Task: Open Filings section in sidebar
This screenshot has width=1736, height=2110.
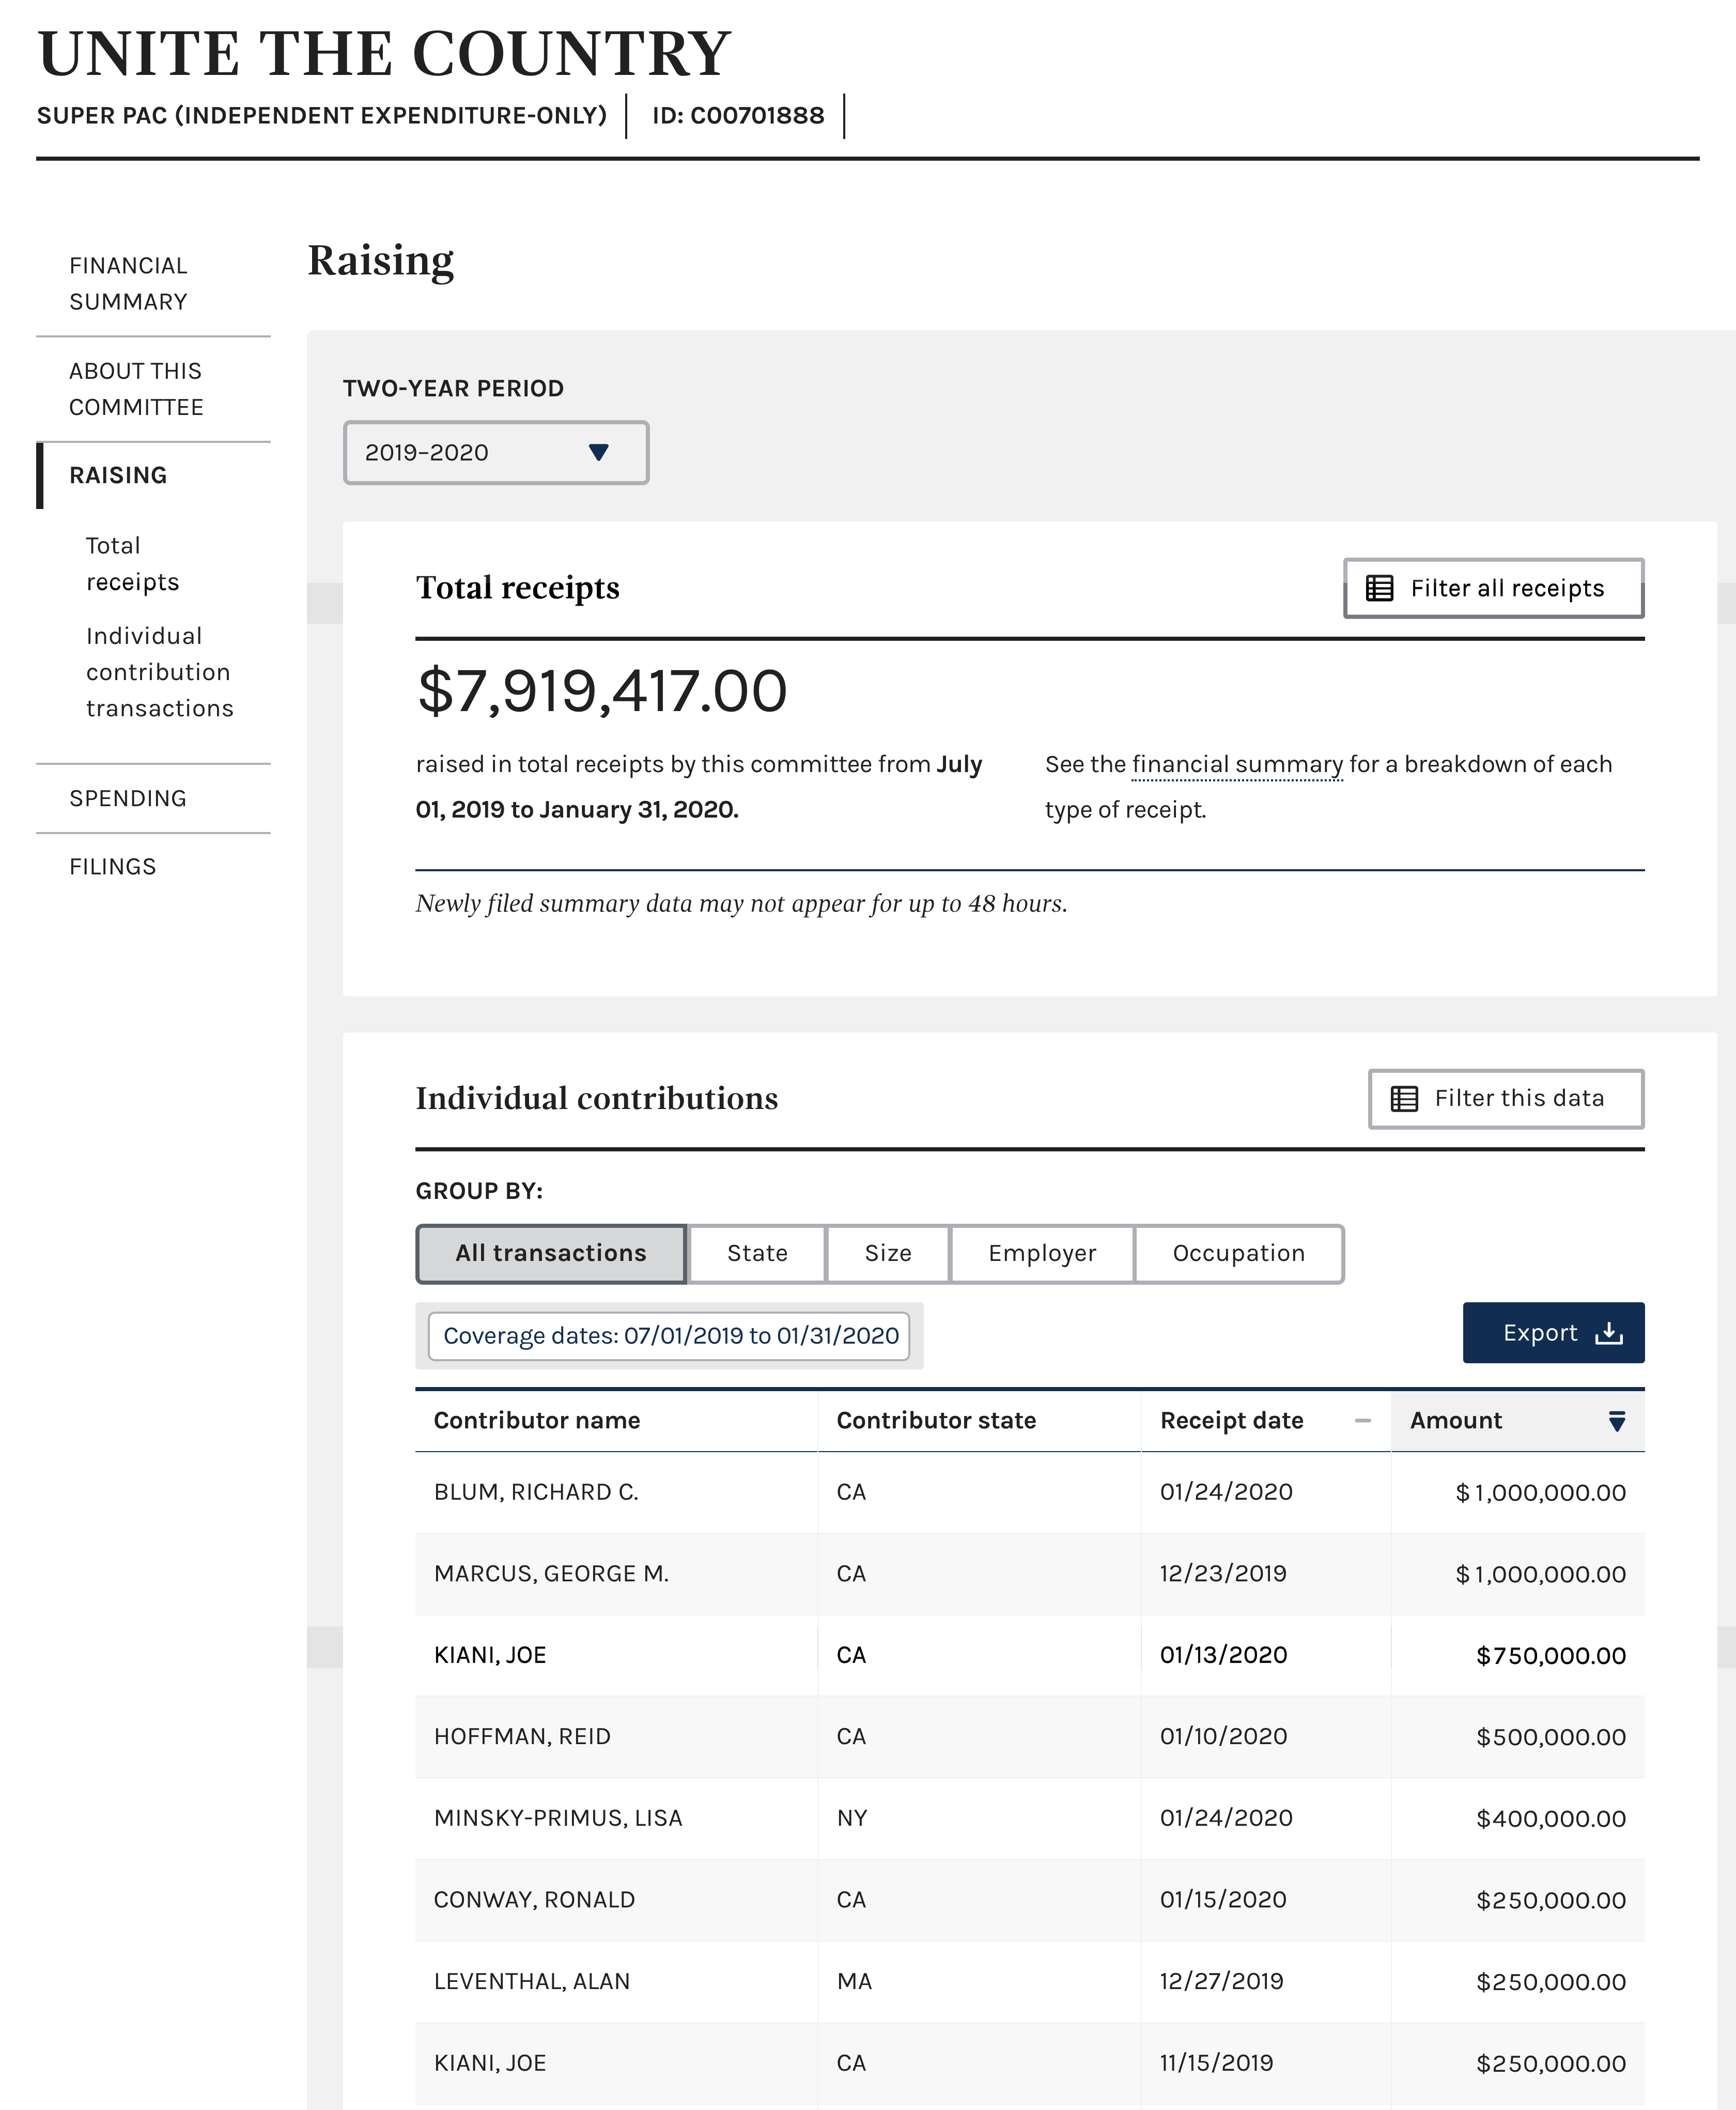Action: pyautogui.click(x=113, y=866)
